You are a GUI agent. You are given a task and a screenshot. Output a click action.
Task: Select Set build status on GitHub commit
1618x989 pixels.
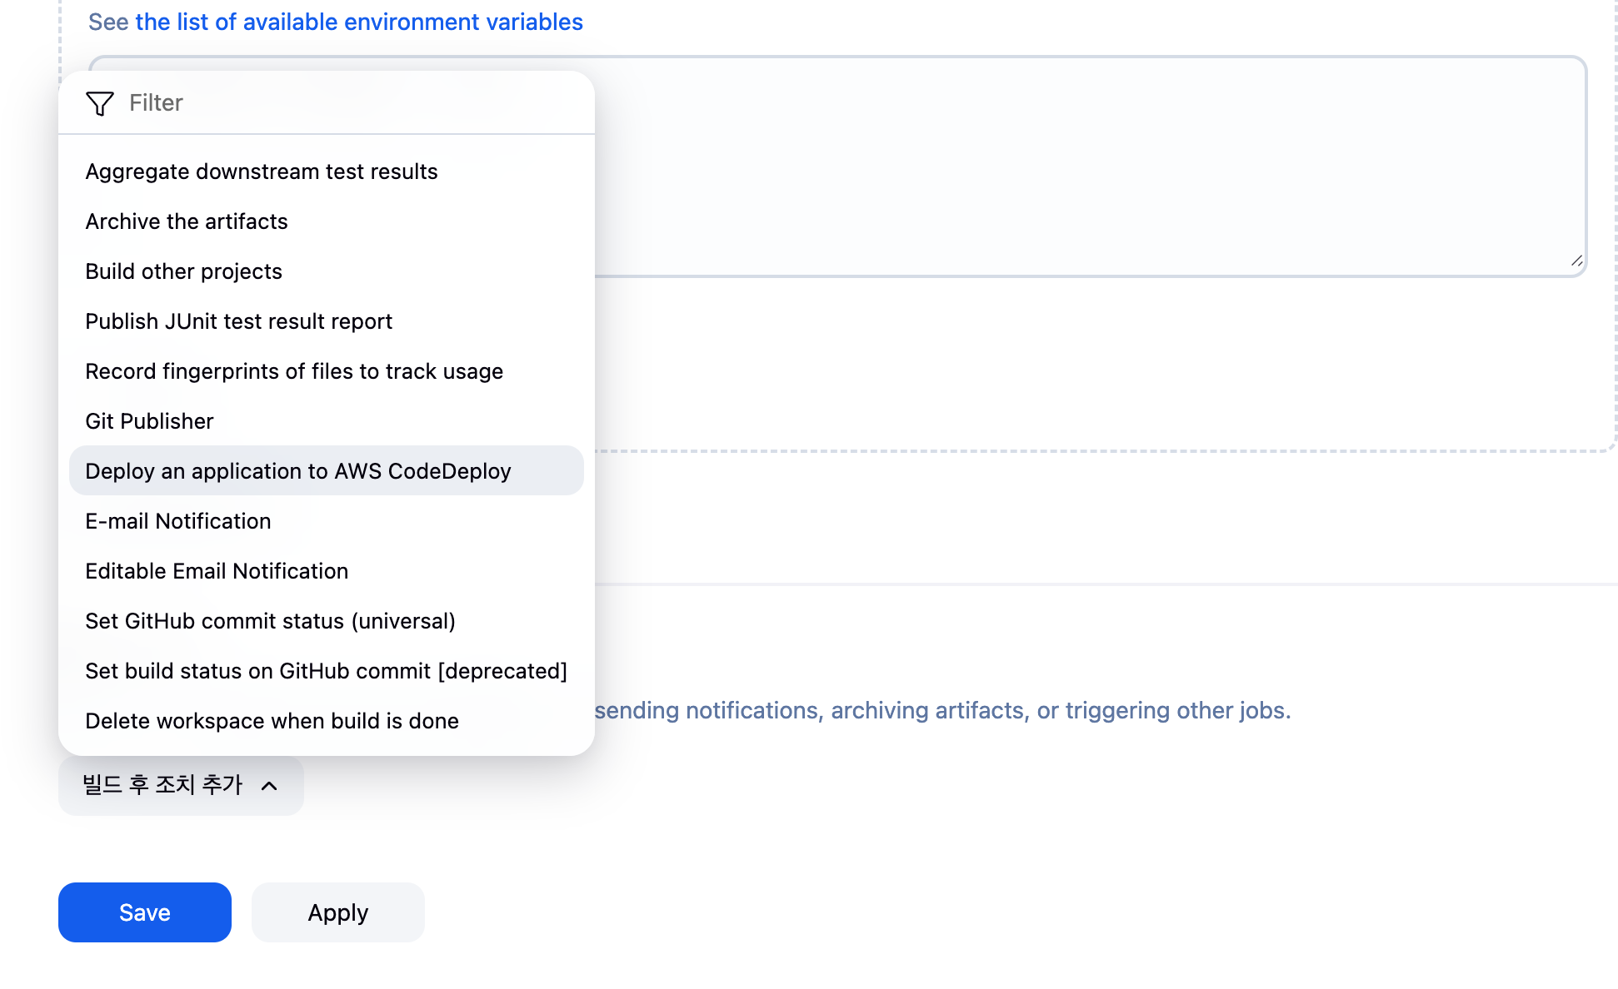(326, 671)
